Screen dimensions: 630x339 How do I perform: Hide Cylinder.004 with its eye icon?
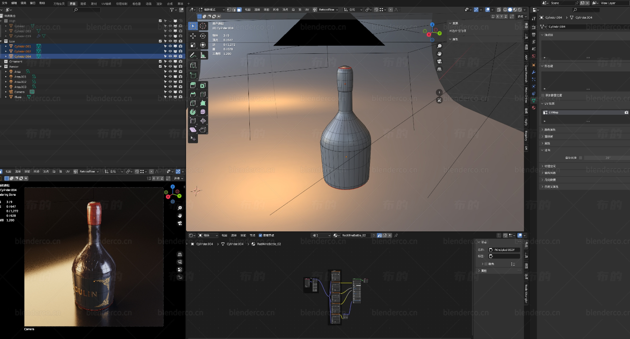click(x=170, y=56)
